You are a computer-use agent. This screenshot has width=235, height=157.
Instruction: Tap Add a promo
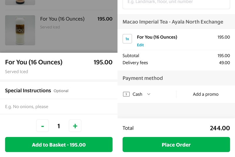[x=206, y=94]
